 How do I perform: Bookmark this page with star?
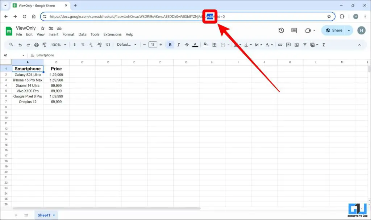pyautogui.click(x=329, y=16)
